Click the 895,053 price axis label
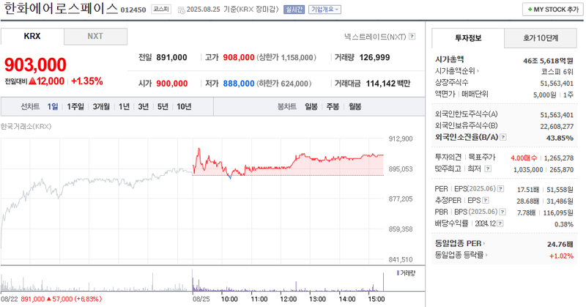The width and height of the screenshot is (586, 307). click(401, 169)
